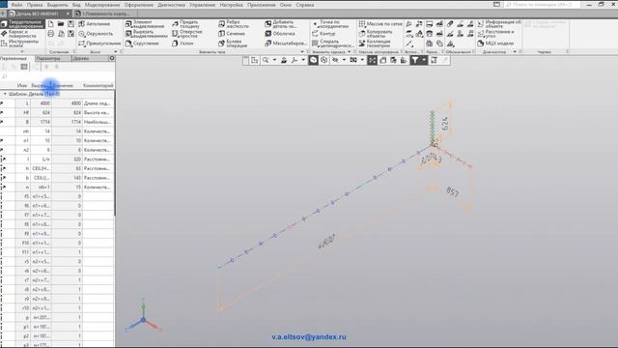Viewport: 618px width, 348px height.
Task: Click the Print icon
Action: point(51,34)
